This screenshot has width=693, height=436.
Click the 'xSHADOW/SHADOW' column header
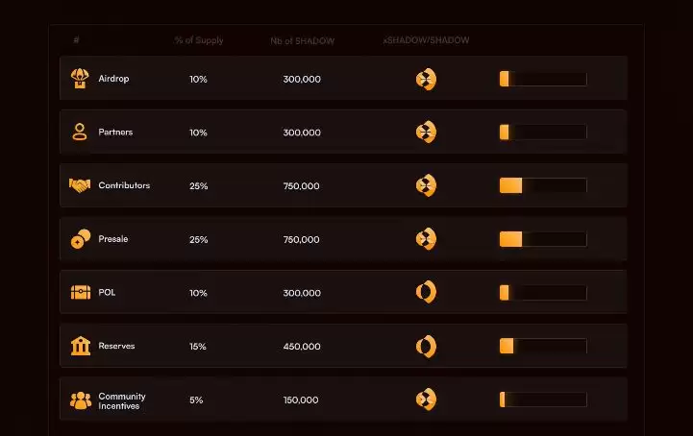pyautogui.click(x=426, y=40)
